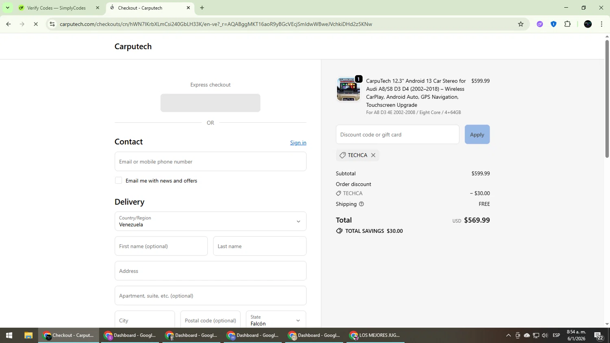Click the Last name field
Screen dimensions: 610x343
pos(259,246)
